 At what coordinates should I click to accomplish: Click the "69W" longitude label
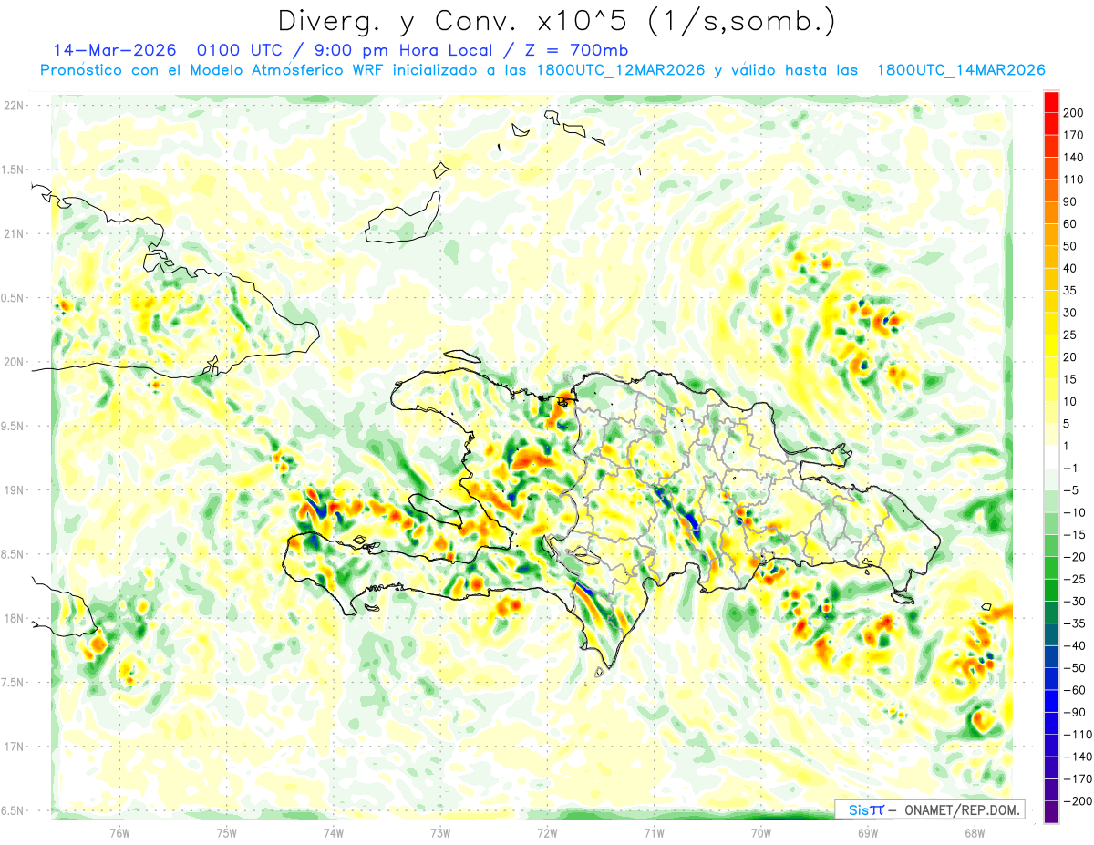coord(868,832)
